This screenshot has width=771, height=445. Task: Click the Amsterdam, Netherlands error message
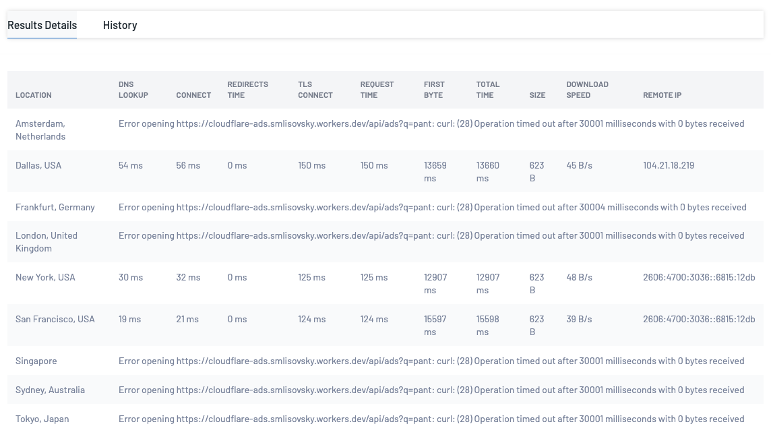[431, 123]
